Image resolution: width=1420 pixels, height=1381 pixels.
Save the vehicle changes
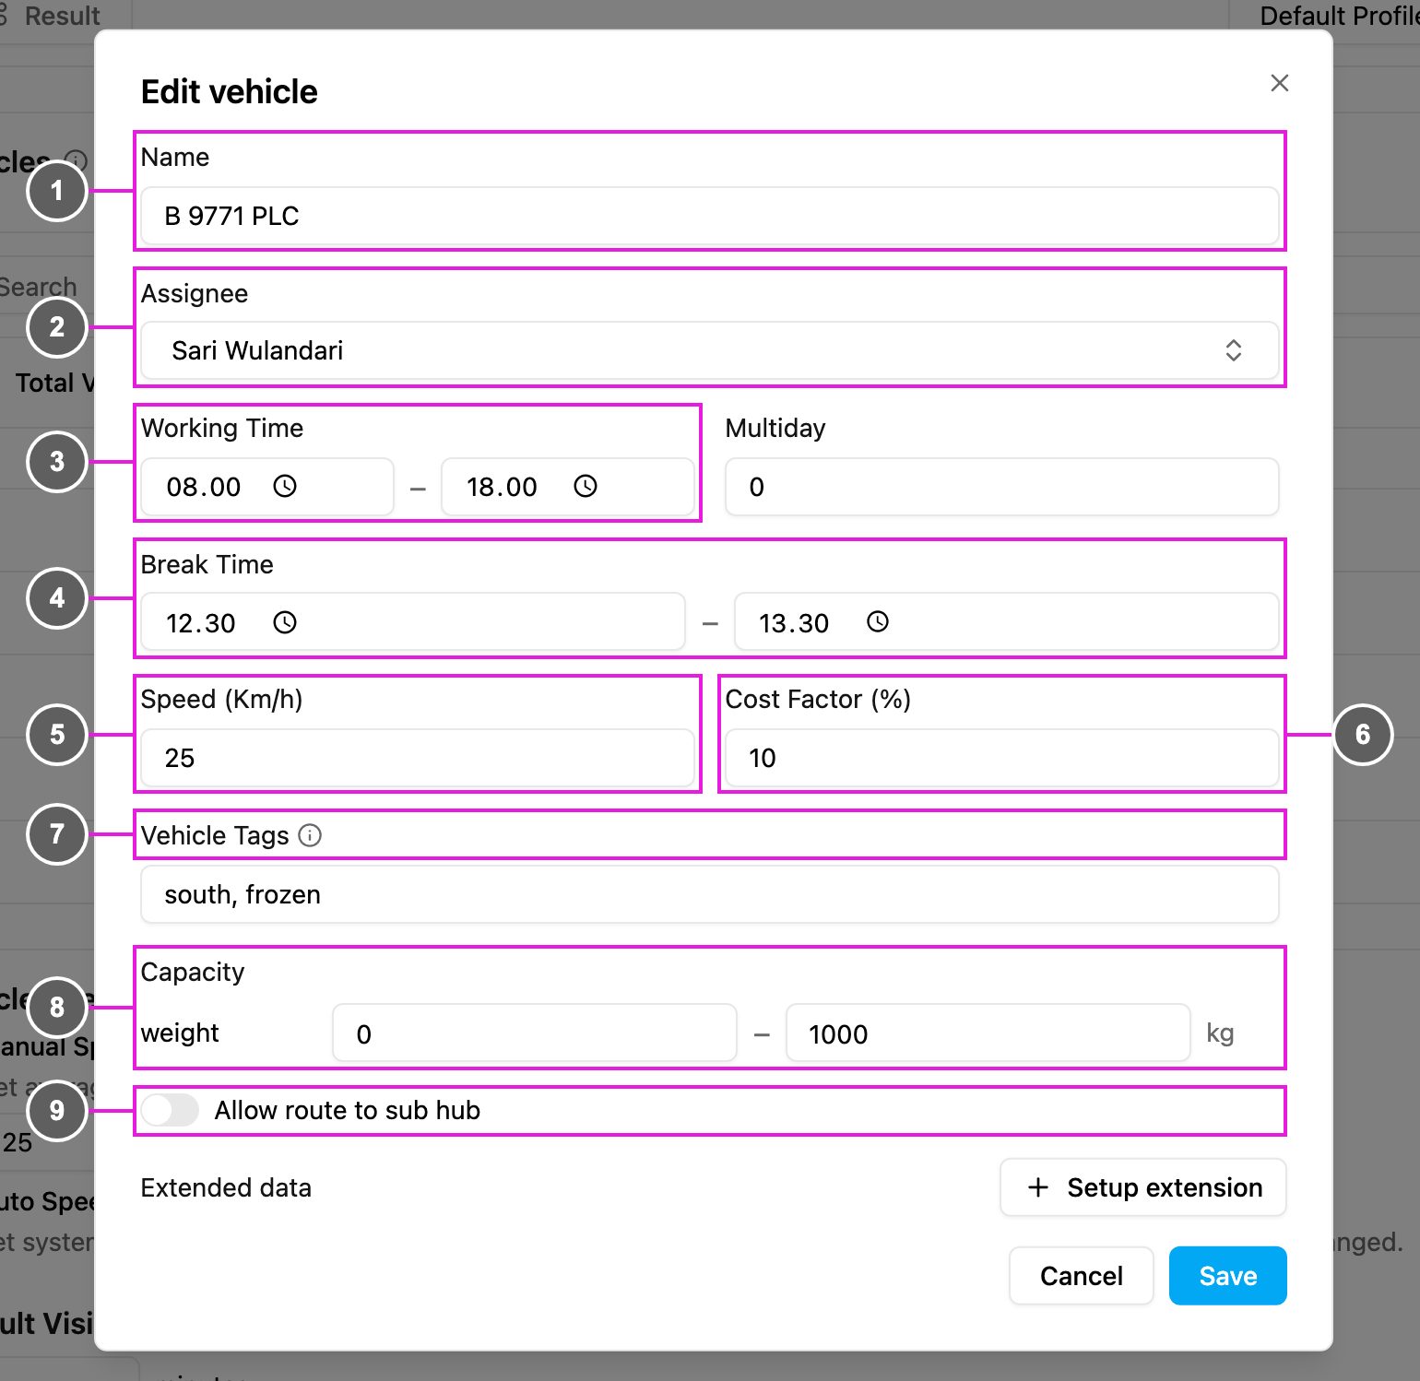click(1228, 1276)
